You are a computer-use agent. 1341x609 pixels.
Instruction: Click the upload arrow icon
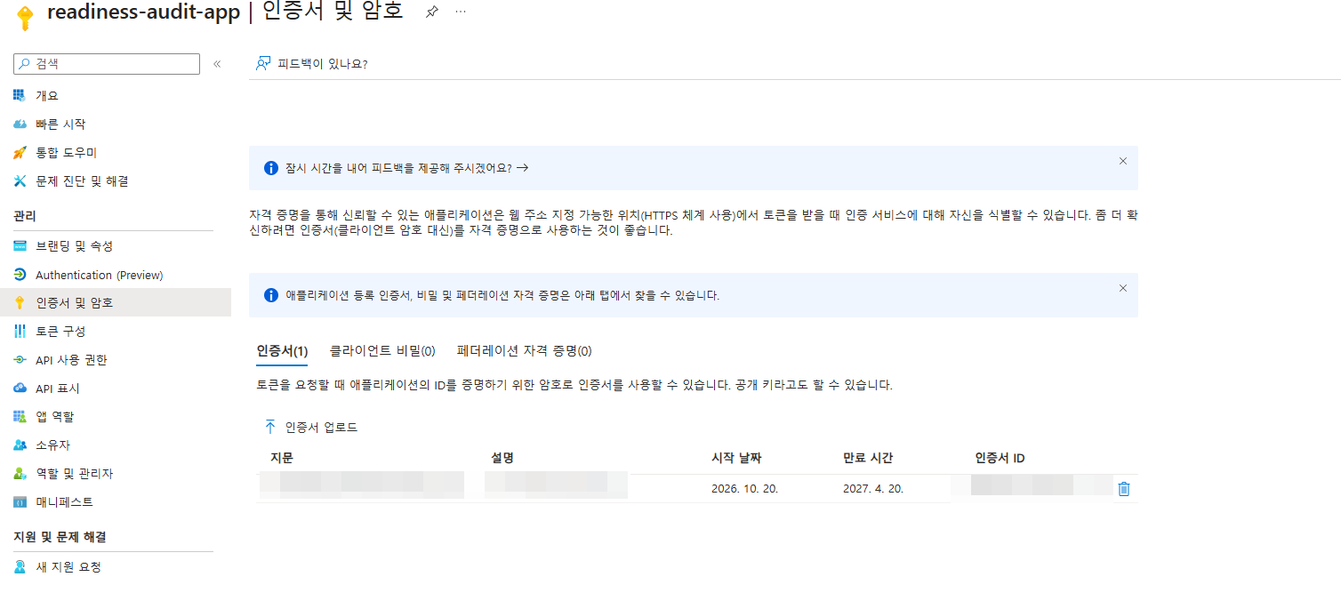point(270,427)
